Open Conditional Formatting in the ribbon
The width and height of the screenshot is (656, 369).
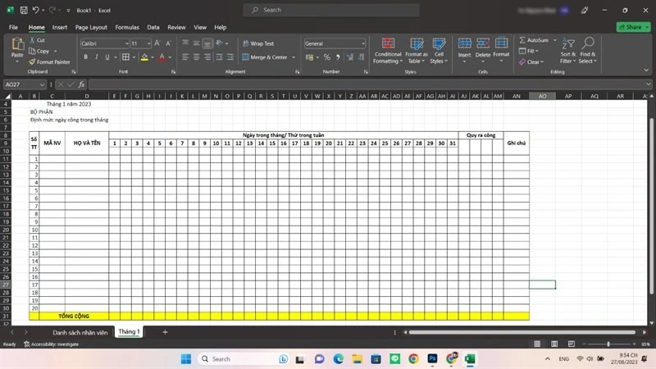(388, 51)
